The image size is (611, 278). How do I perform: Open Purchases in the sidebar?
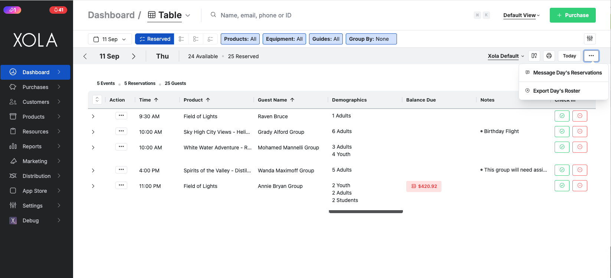[x=35, y=87]
